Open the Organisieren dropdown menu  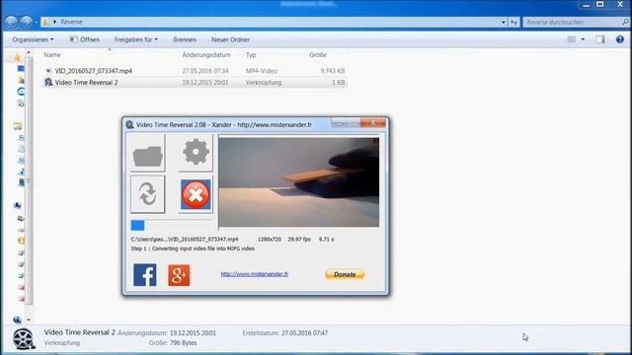coord(33,39)
